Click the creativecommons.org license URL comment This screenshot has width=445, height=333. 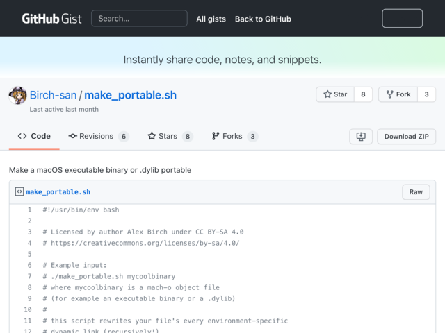tap(141, 243)
